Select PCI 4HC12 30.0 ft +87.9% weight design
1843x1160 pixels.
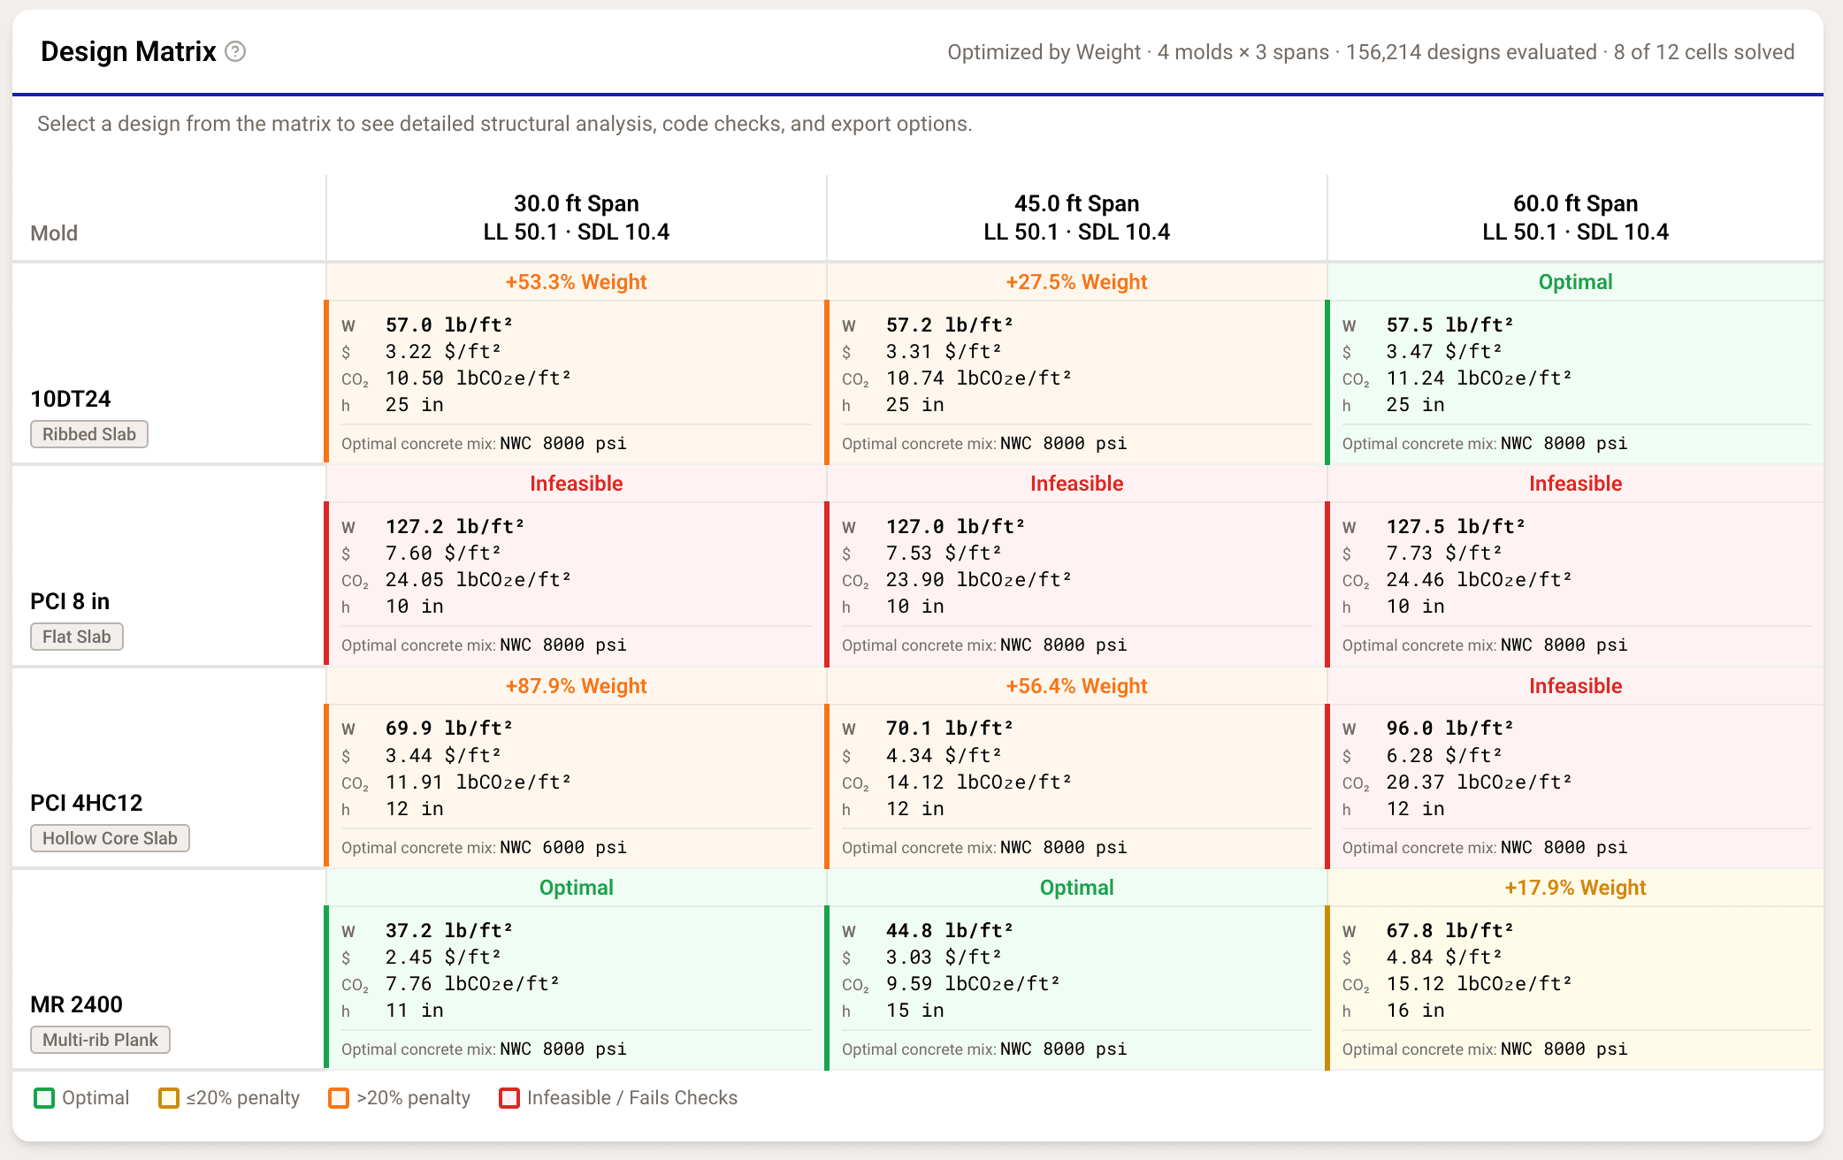pos(576,767)
